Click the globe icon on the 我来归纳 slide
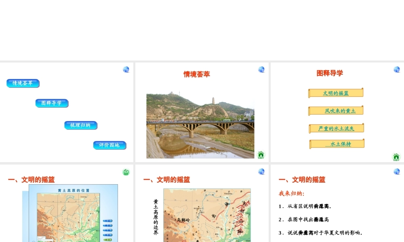 click(x=397, y=171)
